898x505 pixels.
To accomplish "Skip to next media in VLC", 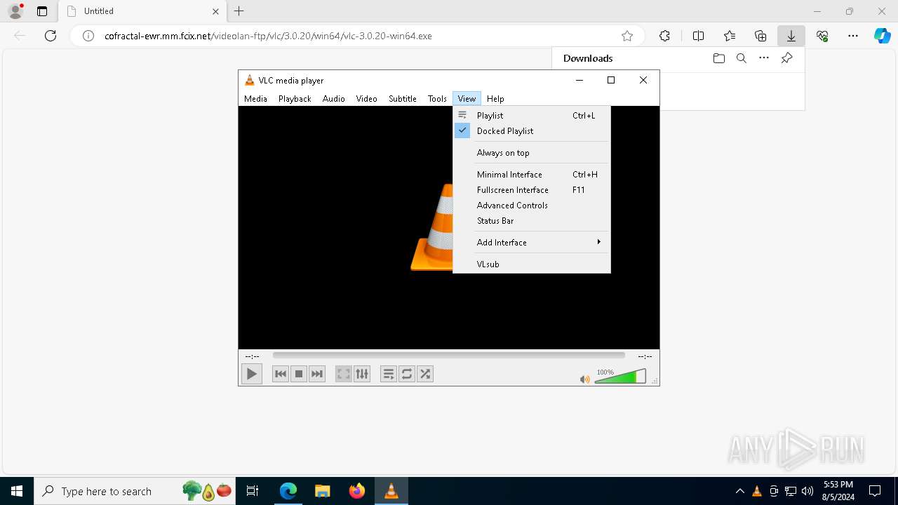I will tap(316, 375).
